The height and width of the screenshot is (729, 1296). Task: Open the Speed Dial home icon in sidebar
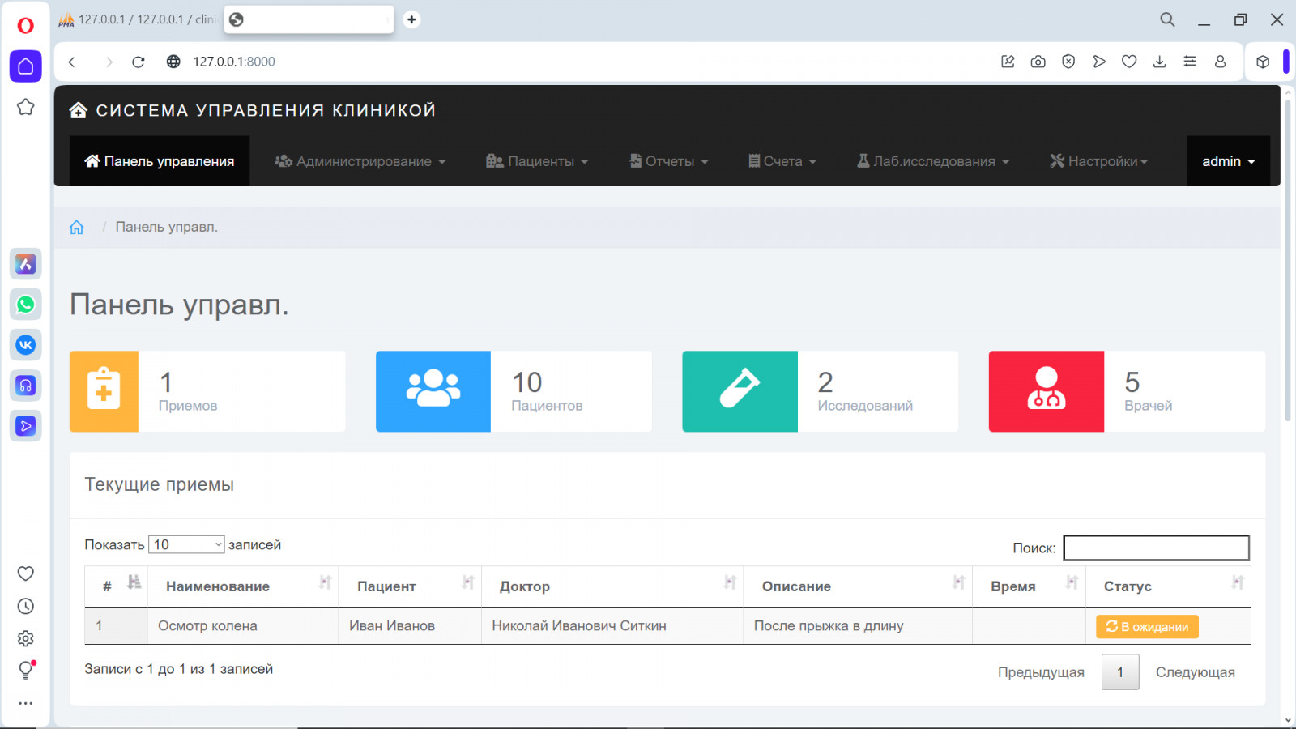pyautogui.click(x=26, y=66)
